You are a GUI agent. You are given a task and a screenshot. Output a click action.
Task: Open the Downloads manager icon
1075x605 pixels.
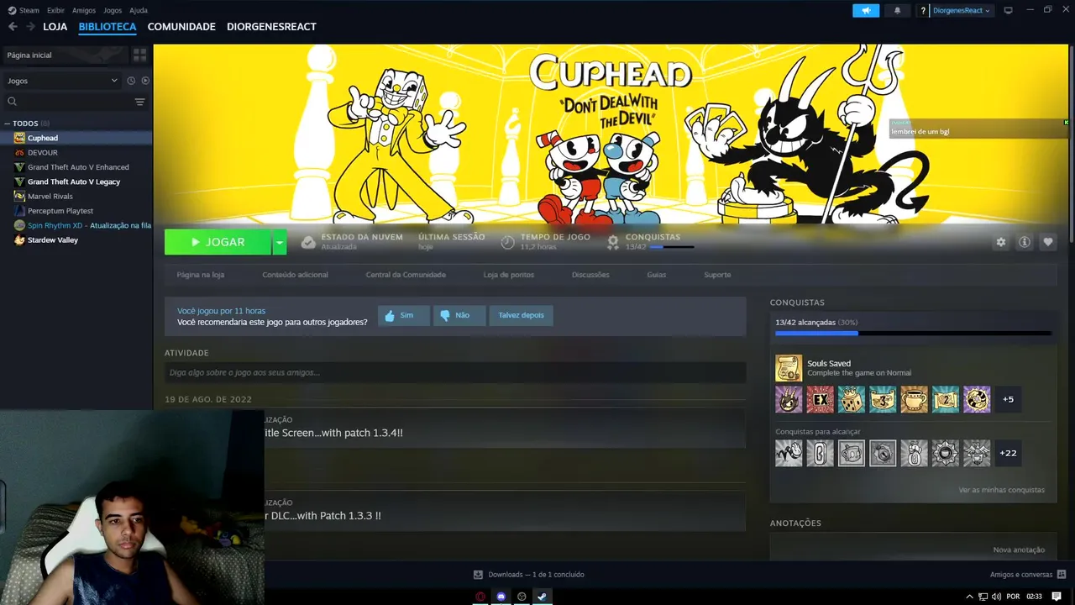[x=478, y=575]
